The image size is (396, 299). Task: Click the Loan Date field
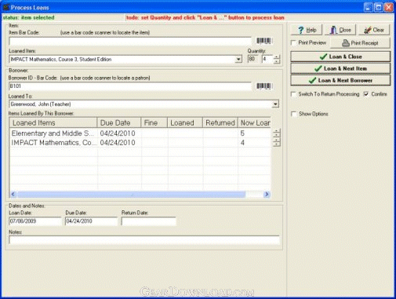click(x=35, y=221)
